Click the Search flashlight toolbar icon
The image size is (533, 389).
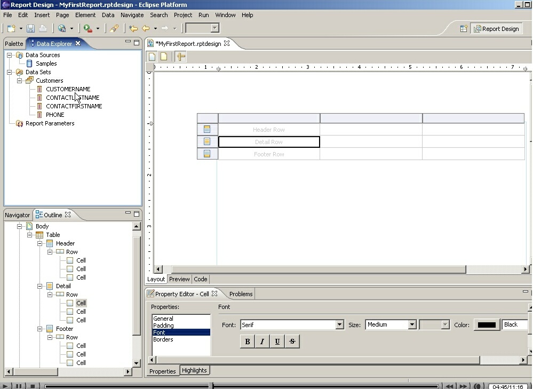(114, 29)
